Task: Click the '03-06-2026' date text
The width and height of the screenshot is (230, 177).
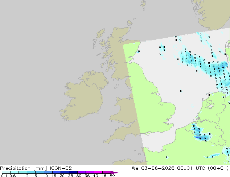Action: (x=157, y=168)
